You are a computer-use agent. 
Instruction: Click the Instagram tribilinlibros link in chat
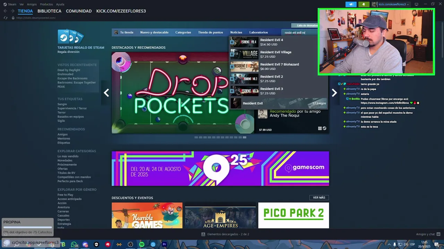(x=385, y=103)
